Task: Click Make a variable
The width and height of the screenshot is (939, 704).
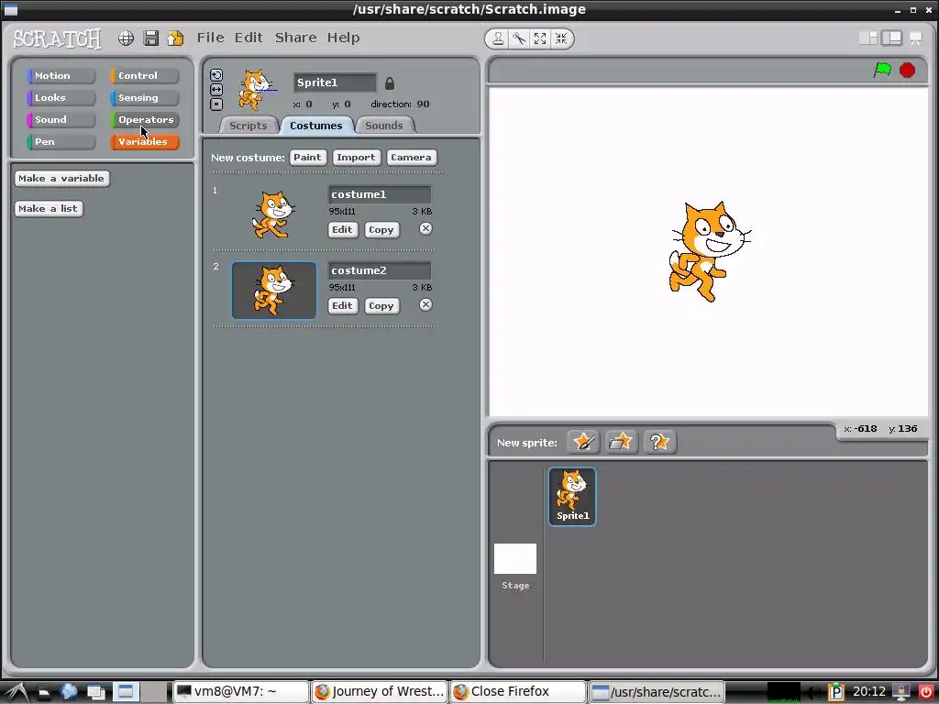Action: pos(61,179)
